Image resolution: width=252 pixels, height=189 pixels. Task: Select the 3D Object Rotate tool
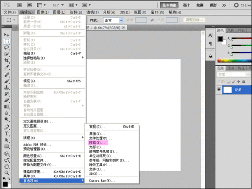click(x=7, y=154)
